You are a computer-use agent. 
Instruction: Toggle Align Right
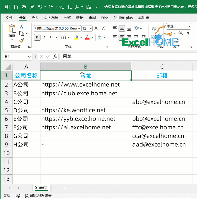pyautogui.click(x=129, y=37)
